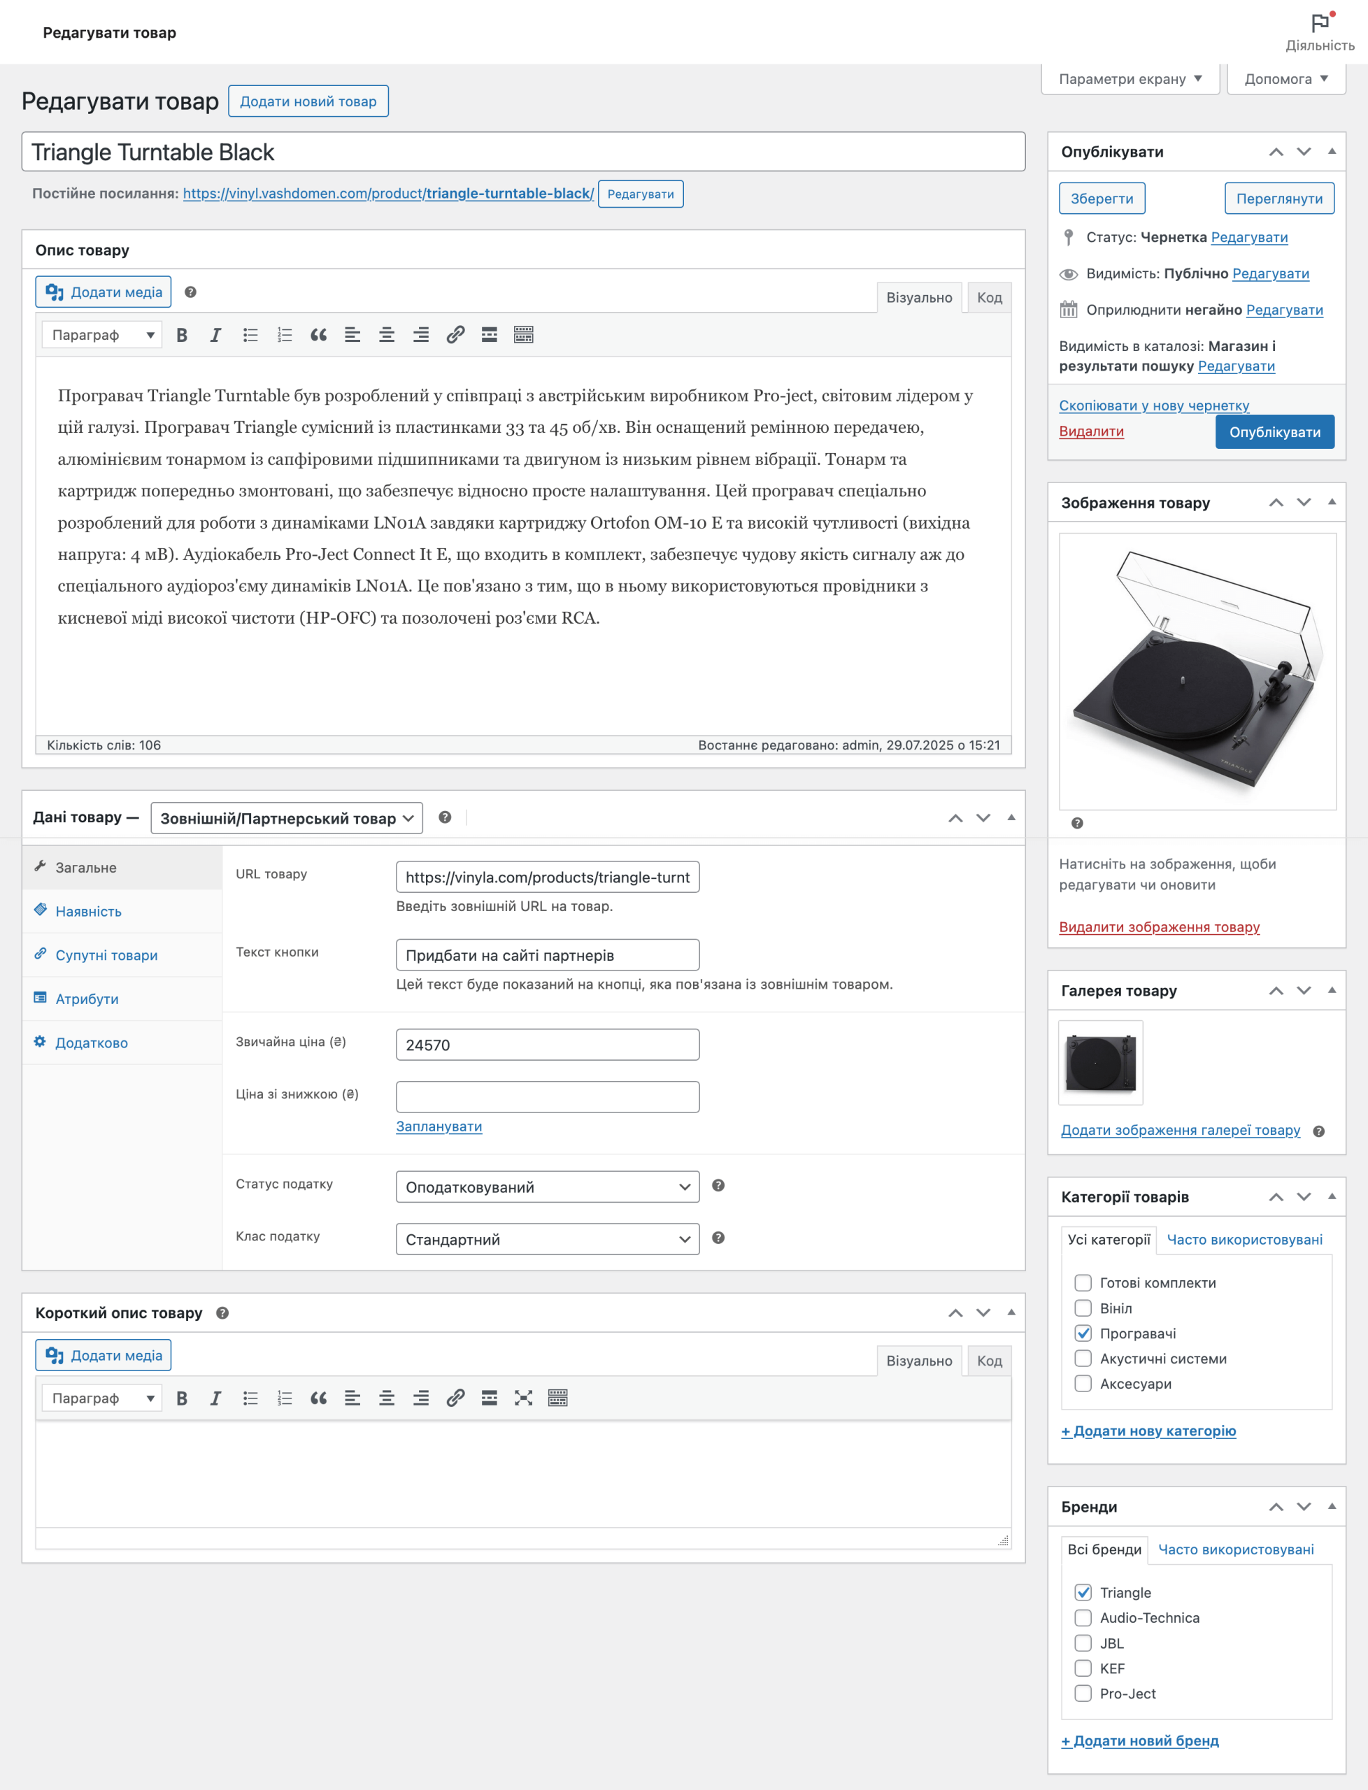
Task: Apply blockquote in short description
Action: (x=318, y=1398)
